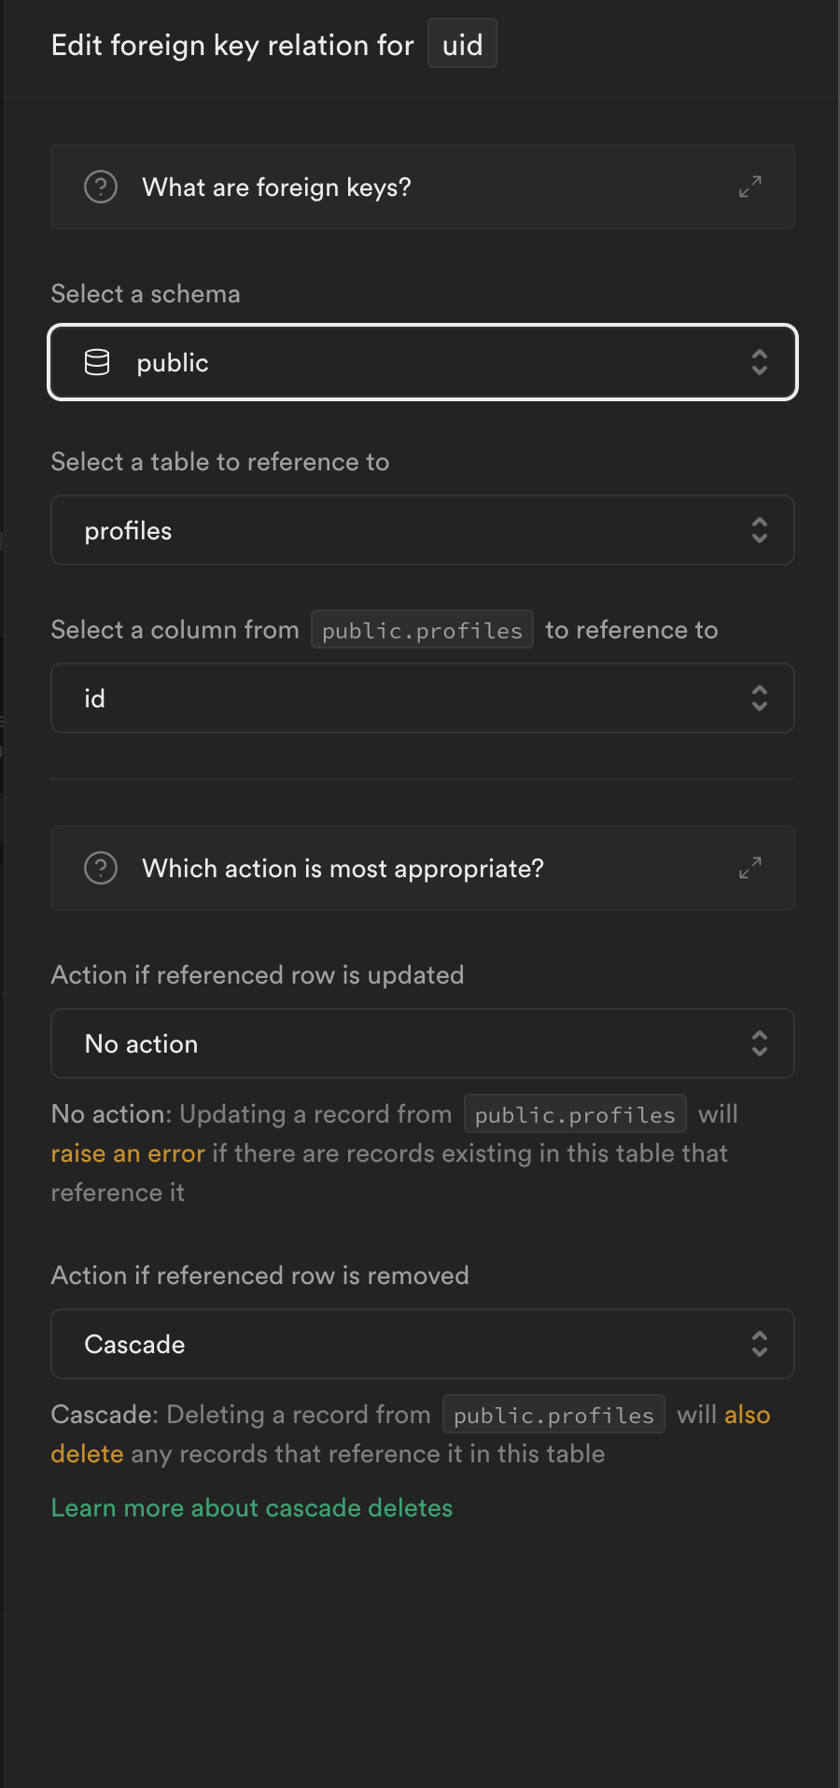This screenshot has width=840, height=1788.
Task: Click the chevron icon on the "No action" selector
Action: pyautogui.click(x=760, y=1043)
